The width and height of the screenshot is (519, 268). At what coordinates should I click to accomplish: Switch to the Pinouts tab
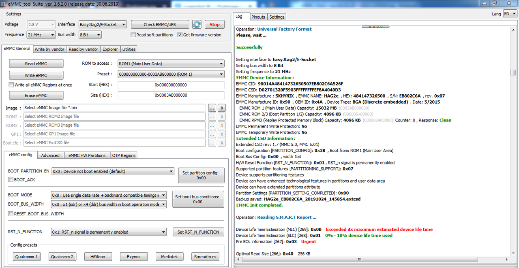[258, 17]
